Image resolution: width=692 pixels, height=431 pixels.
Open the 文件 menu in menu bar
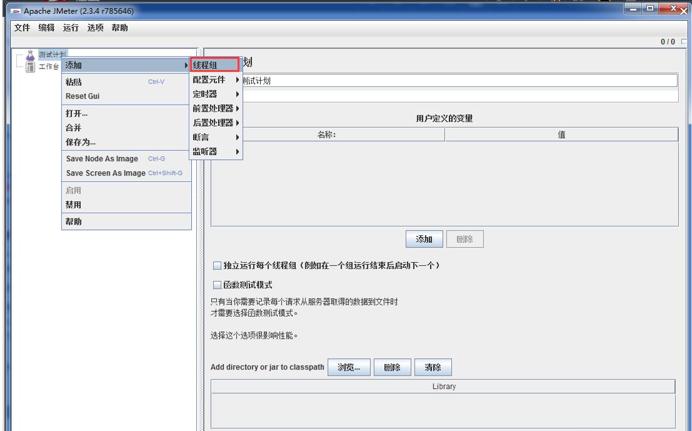pos(22,28)
